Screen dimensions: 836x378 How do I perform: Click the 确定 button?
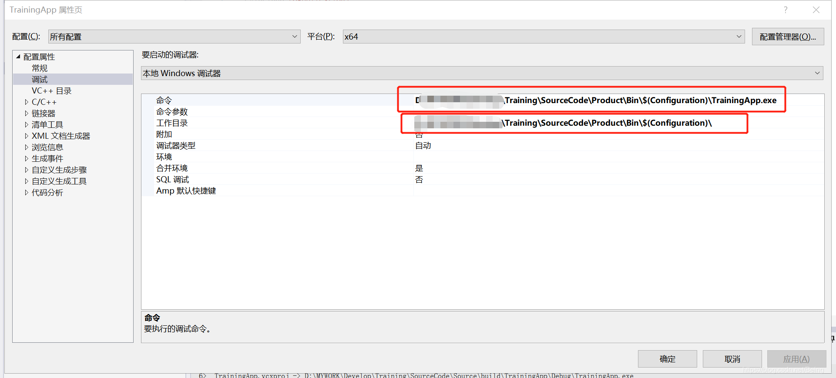(667, 359)
